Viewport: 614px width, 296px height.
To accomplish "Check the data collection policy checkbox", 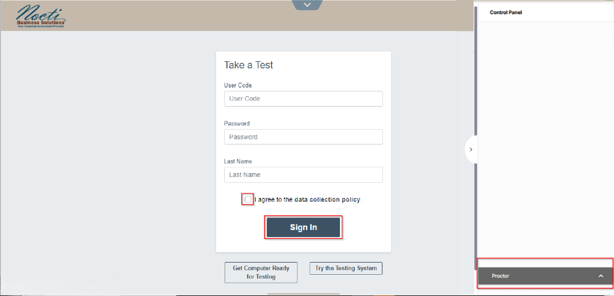I will coord(248,199).
